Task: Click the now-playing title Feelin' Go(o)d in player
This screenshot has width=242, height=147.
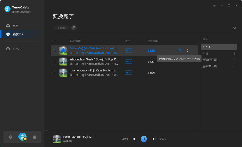Action: (78, 136)
